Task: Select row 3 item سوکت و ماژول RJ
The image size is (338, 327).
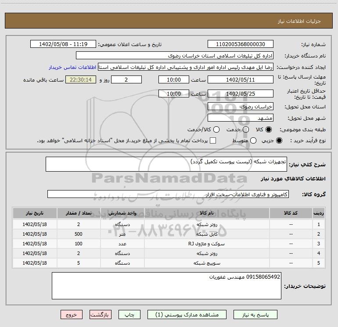Action: [x=207, y=244]
